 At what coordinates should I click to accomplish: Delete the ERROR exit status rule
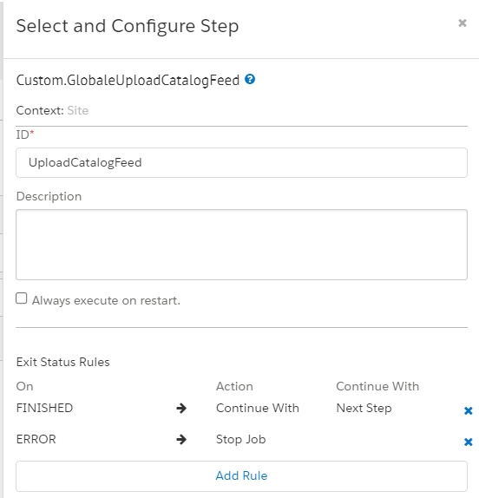click(468, 442)
